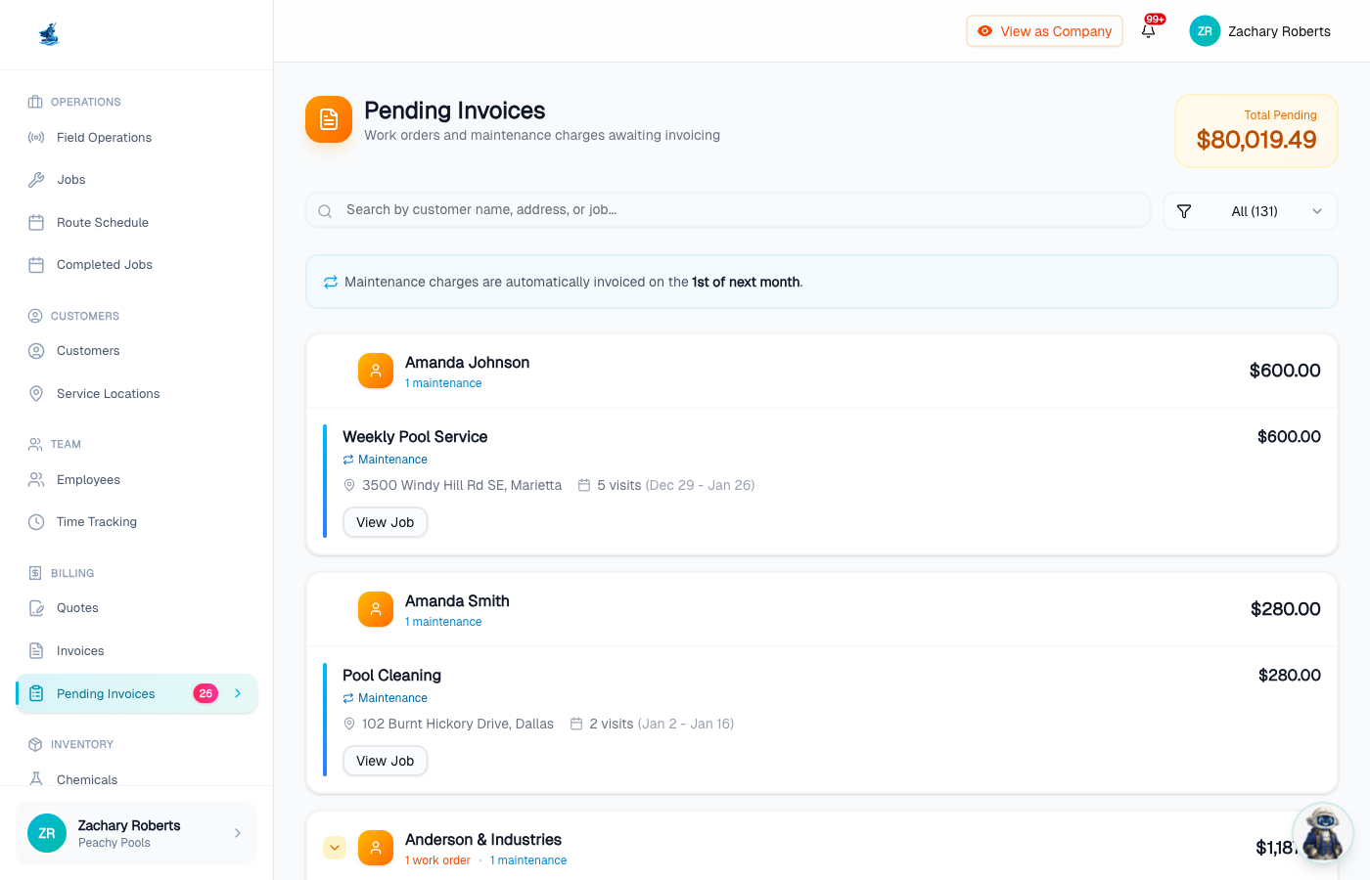This screenshot has height=880, width=1370.
Task: Click the filter funnel icon
Action: 1184,211
